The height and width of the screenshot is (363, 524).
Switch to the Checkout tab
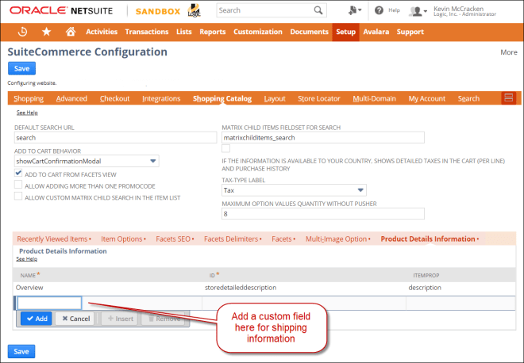tap(114, 98)
